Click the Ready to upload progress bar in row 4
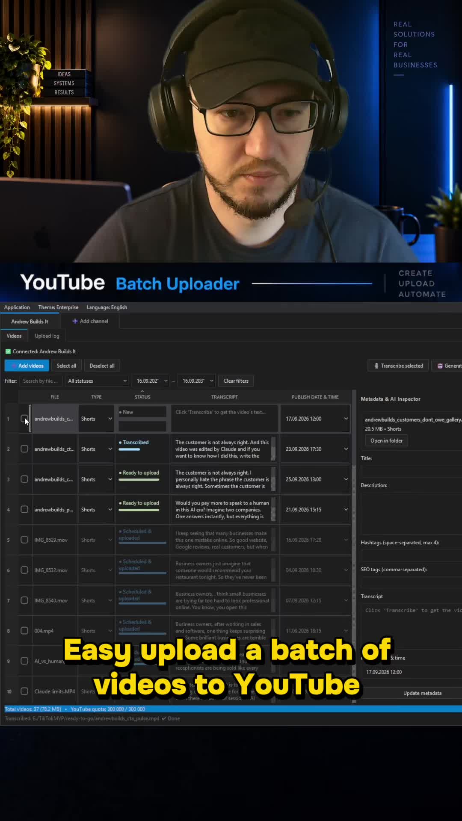Image resolution: width=462 pixels, height=821 pixels. point(139,510)
